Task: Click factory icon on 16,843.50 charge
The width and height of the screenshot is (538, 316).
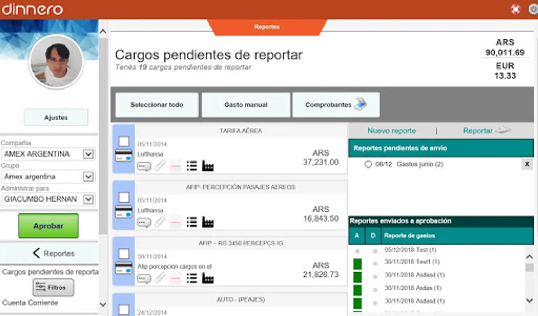Action: pos(208,222)
